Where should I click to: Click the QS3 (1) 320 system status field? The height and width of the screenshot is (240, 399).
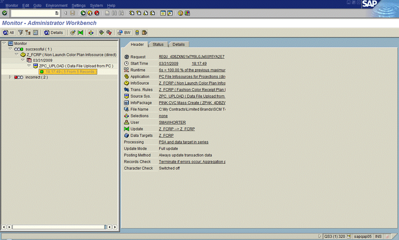pos(335,236)
